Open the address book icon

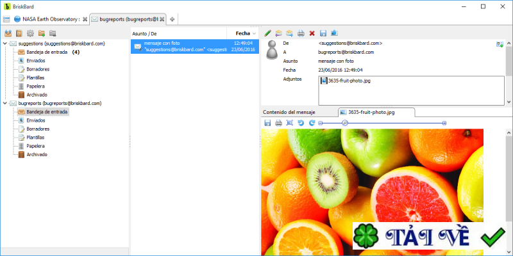click(x=19, y=33)
